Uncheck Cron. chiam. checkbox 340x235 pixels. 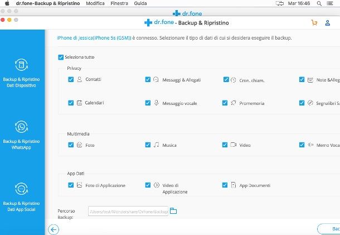(226, 79)
